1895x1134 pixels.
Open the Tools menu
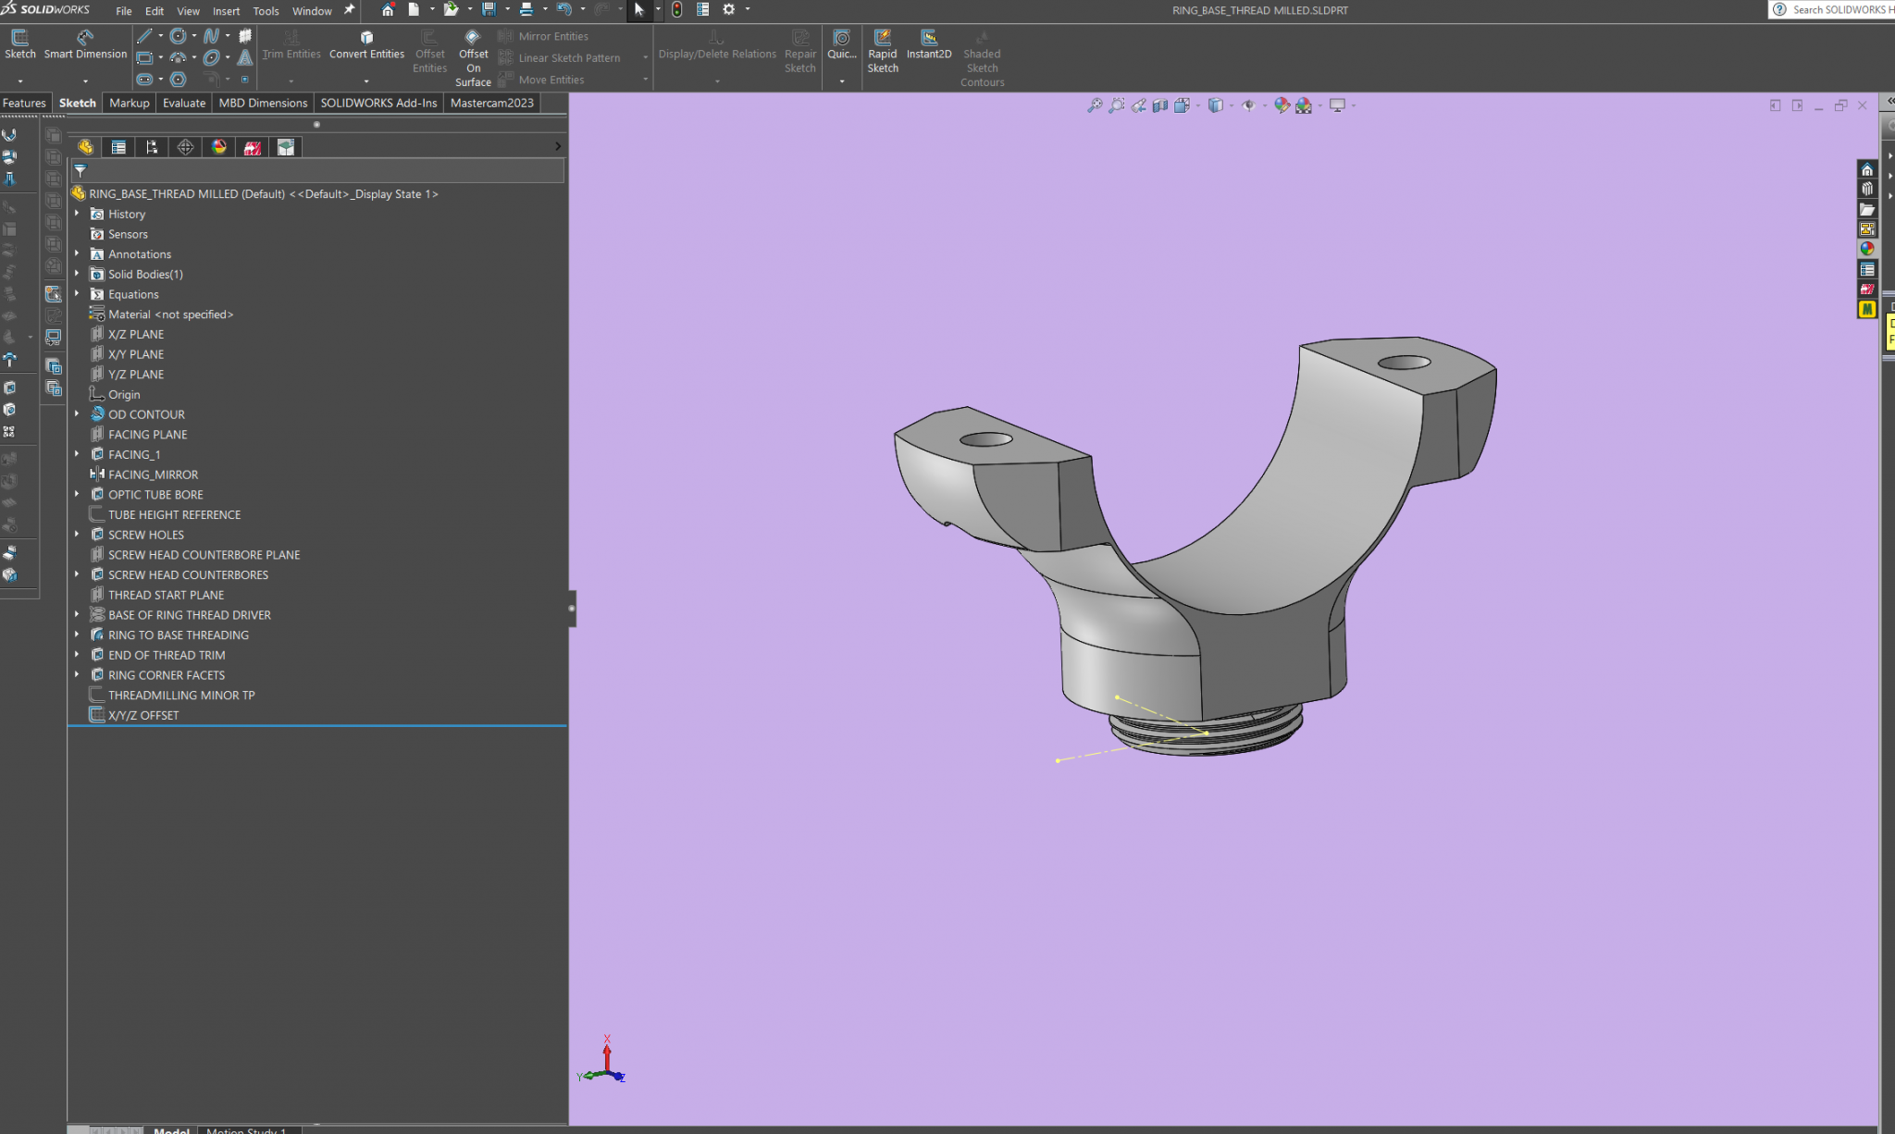(266, 11)
